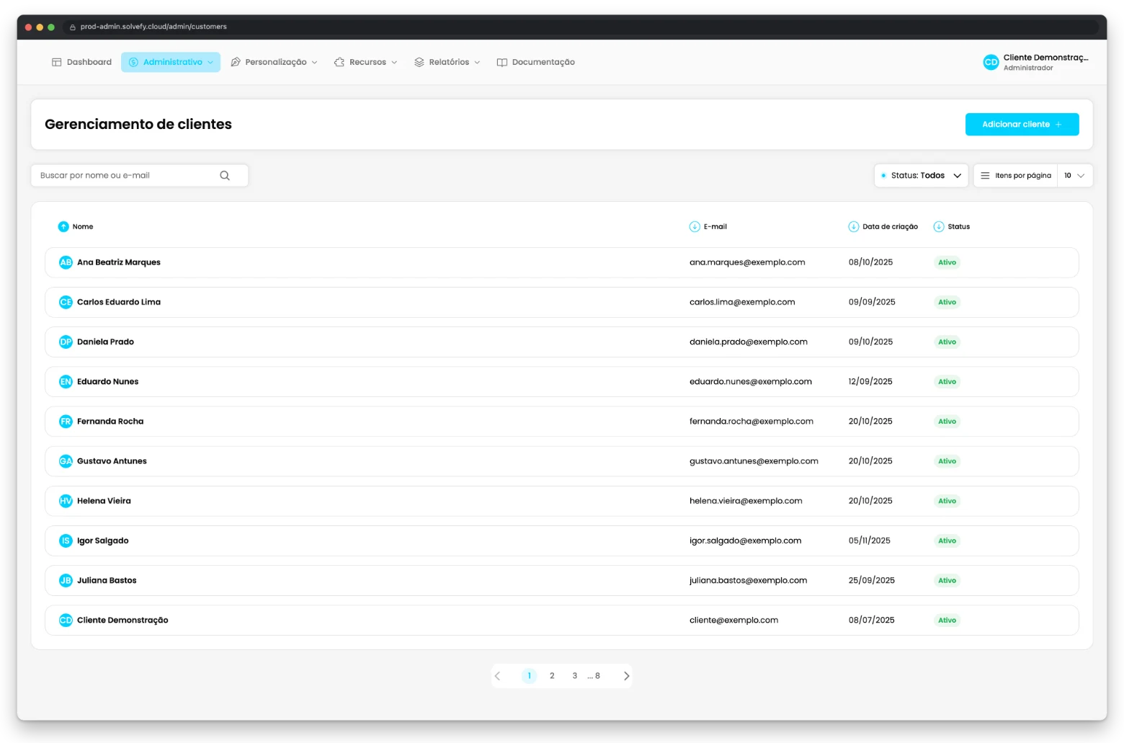Click the CD user avatar in header
The width and height of the screenshot is (1124, 743).
(991, 63)
